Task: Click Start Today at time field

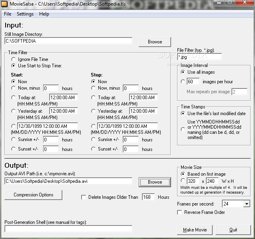Action: coord(64,97)
